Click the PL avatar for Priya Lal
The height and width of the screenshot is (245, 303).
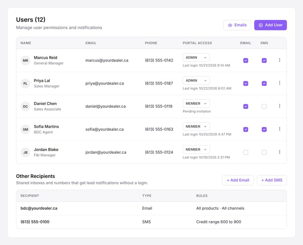click(25, 84)
